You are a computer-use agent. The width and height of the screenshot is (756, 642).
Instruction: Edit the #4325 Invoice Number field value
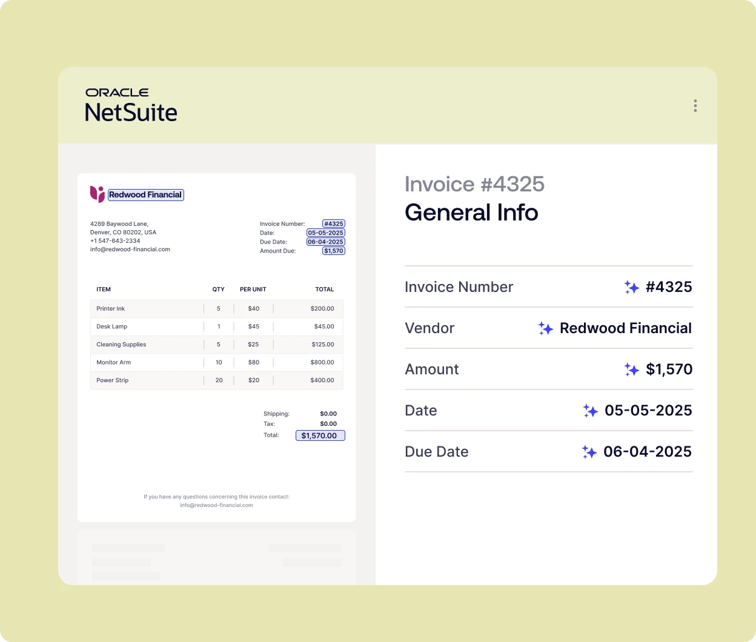pos(669,287)
